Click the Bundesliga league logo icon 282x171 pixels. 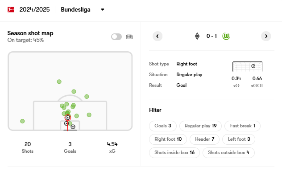11,9
